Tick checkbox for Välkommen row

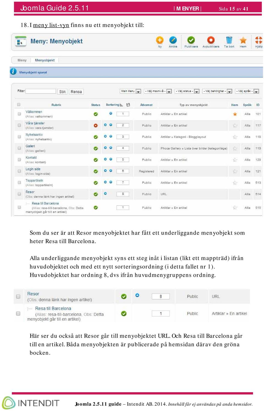[x=19, y=114]
